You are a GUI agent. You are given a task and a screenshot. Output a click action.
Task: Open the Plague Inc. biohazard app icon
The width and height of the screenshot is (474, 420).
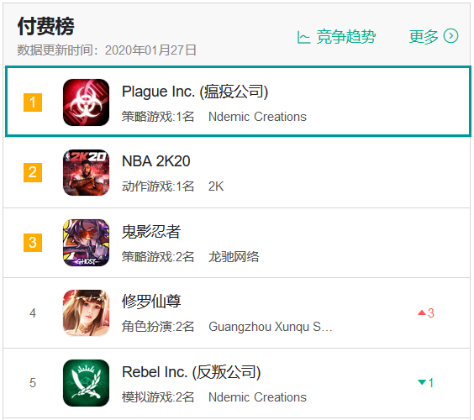tap(87, 102)
